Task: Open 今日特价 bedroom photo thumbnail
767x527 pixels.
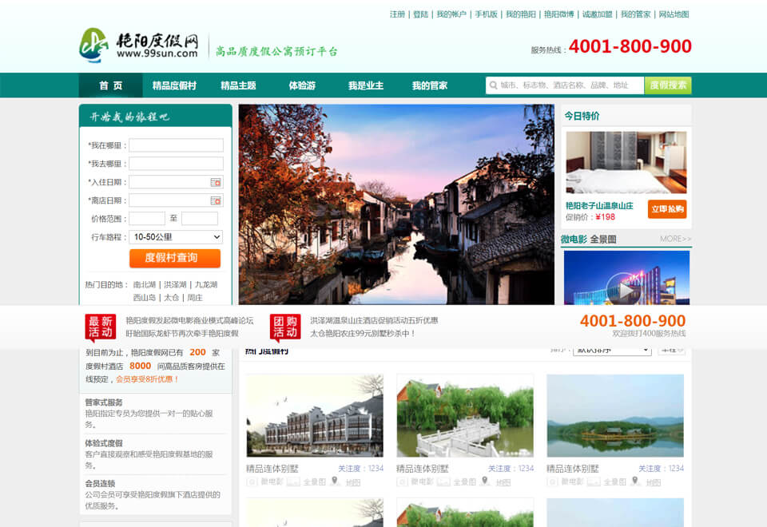Action: [626, 162]
